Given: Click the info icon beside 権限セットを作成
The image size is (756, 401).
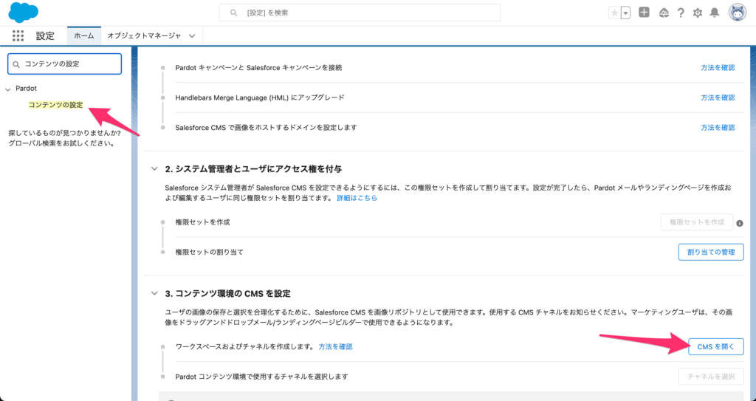Looking at the screenshot, I should pos(740,223).
